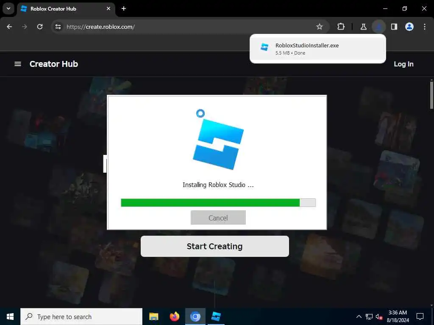Open Firefox from the taskbar

(x=174, y=317)
